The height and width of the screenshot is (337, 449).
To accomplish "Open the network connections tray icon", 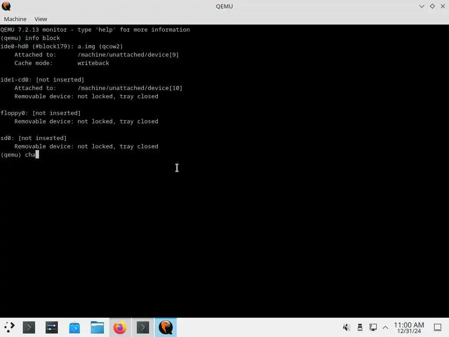I will click(x=373, y=327).
